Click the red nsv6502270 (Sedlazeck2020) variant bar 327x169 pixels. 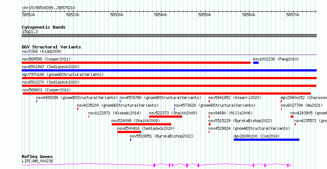click(169, 86)
